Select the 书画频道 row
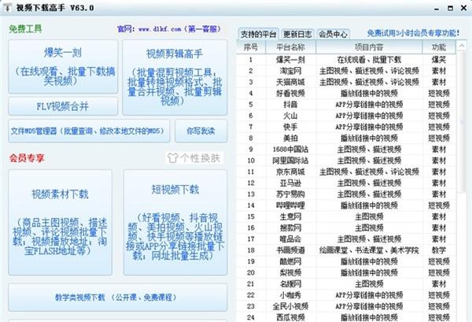472x322 pixels. pyautogui.click(x=346, y=250)
